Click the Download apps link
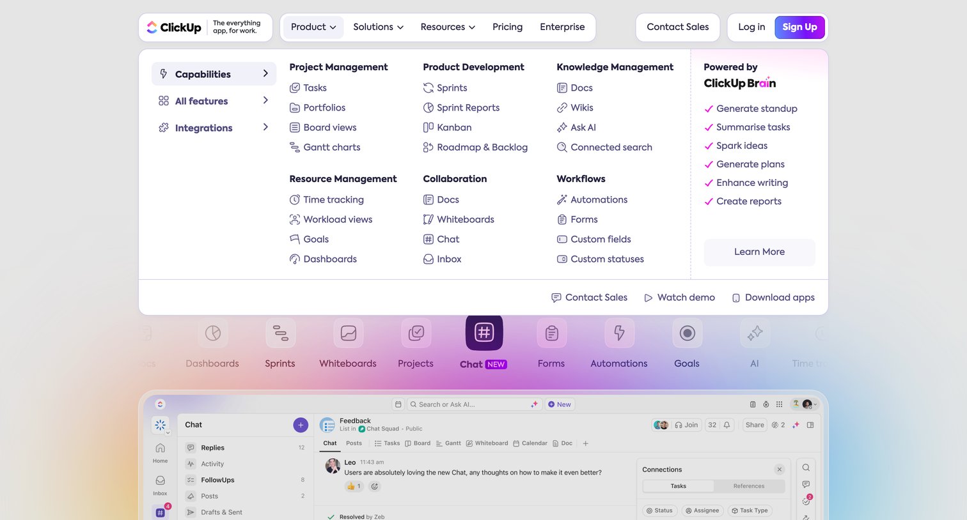Screen dimensions: 967x520 click(x=773, y=298)
